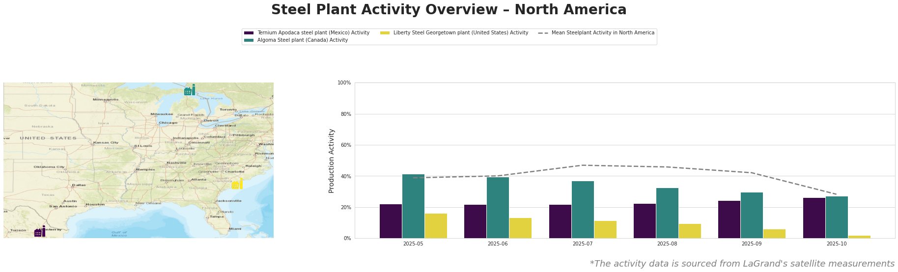898x272 pixels.
Task: Select the yellow Liberty Steel bar for 2025-05
Action: [x=436, y=226]
